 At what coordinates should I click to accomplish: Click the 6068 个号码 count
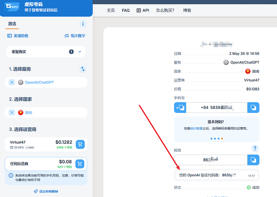65,147
